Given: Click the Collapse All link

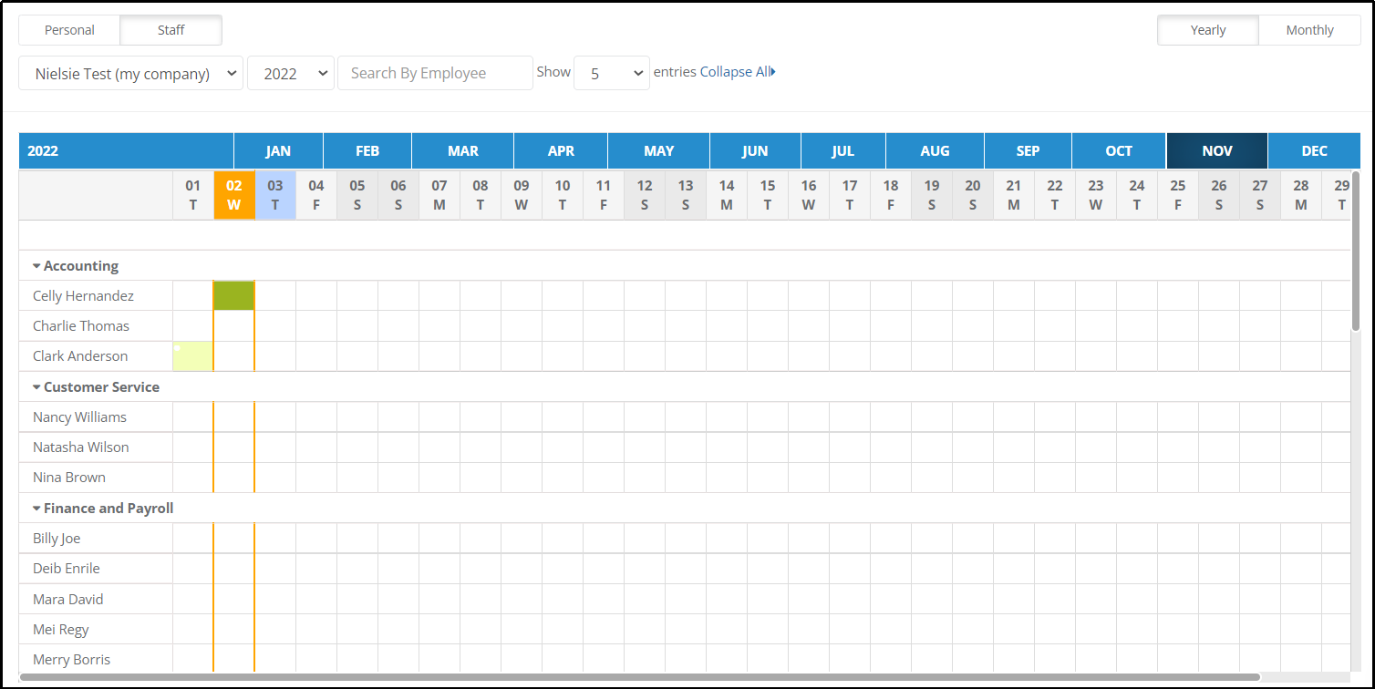Looking at the screenshot, I should pyautogui.click(x=738, y=72).
